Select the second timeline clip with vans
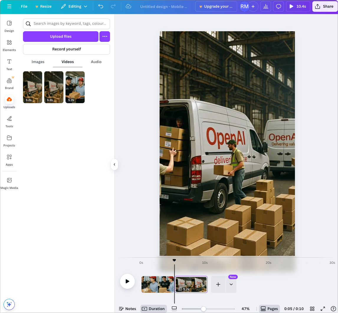338x313 pixels. 191,284
